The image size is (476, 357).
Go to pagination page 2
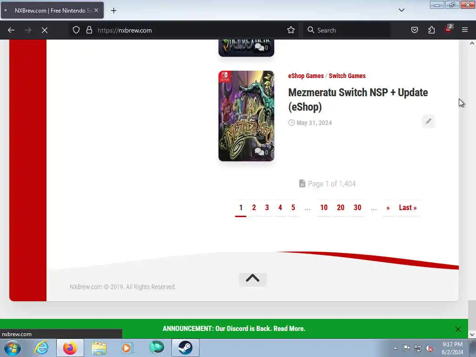pyautogui.click(x=254, y=208)
